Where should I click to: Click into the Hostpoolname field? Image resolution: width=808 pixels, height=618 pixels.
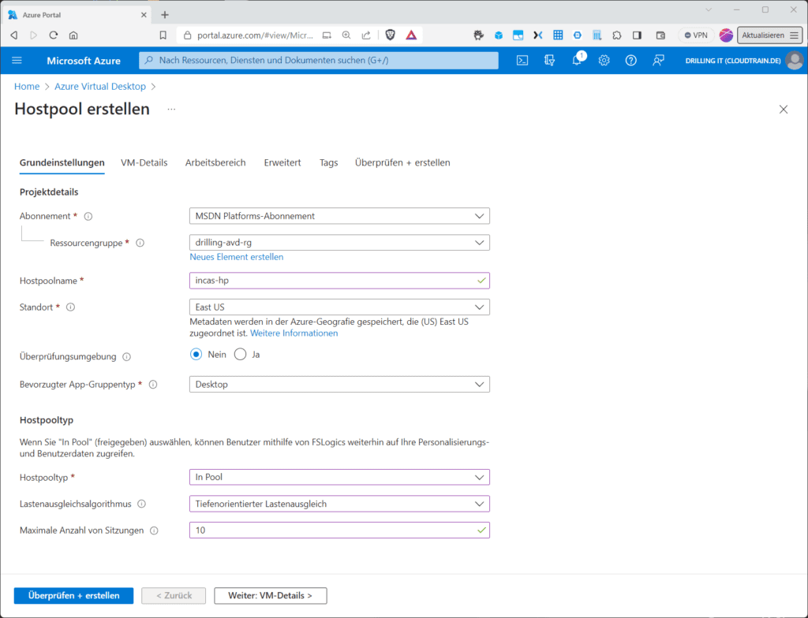339,281
